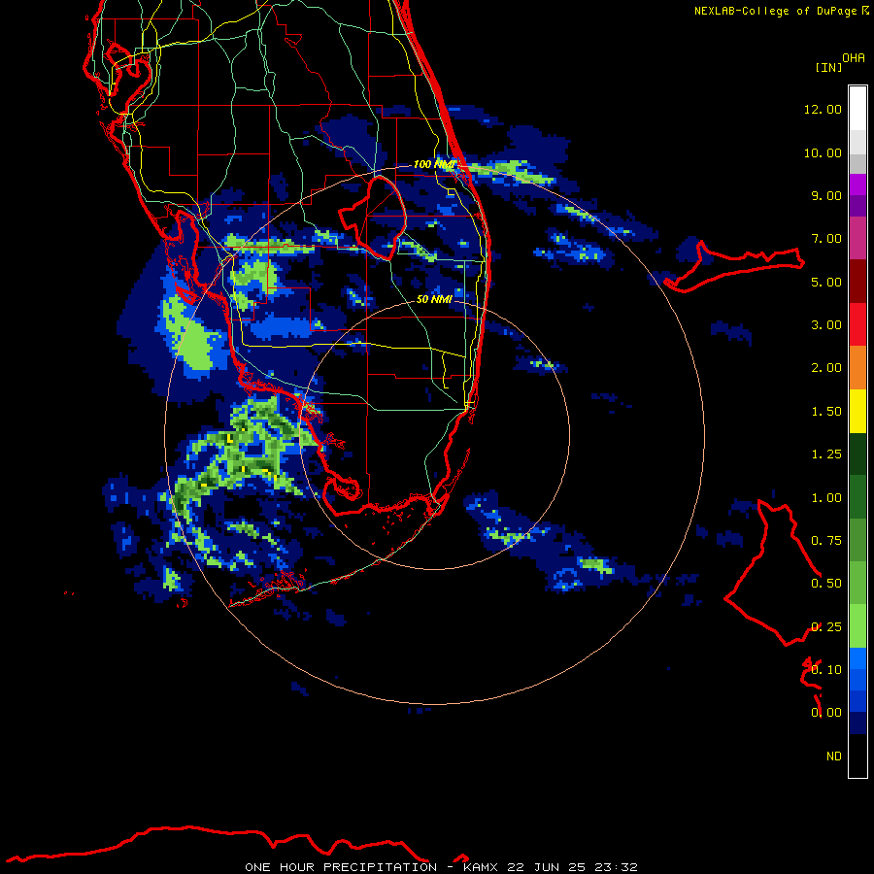Click the magenta swatch in the color scale
This screenshot has height=874, width=874.
click(857, 185)
